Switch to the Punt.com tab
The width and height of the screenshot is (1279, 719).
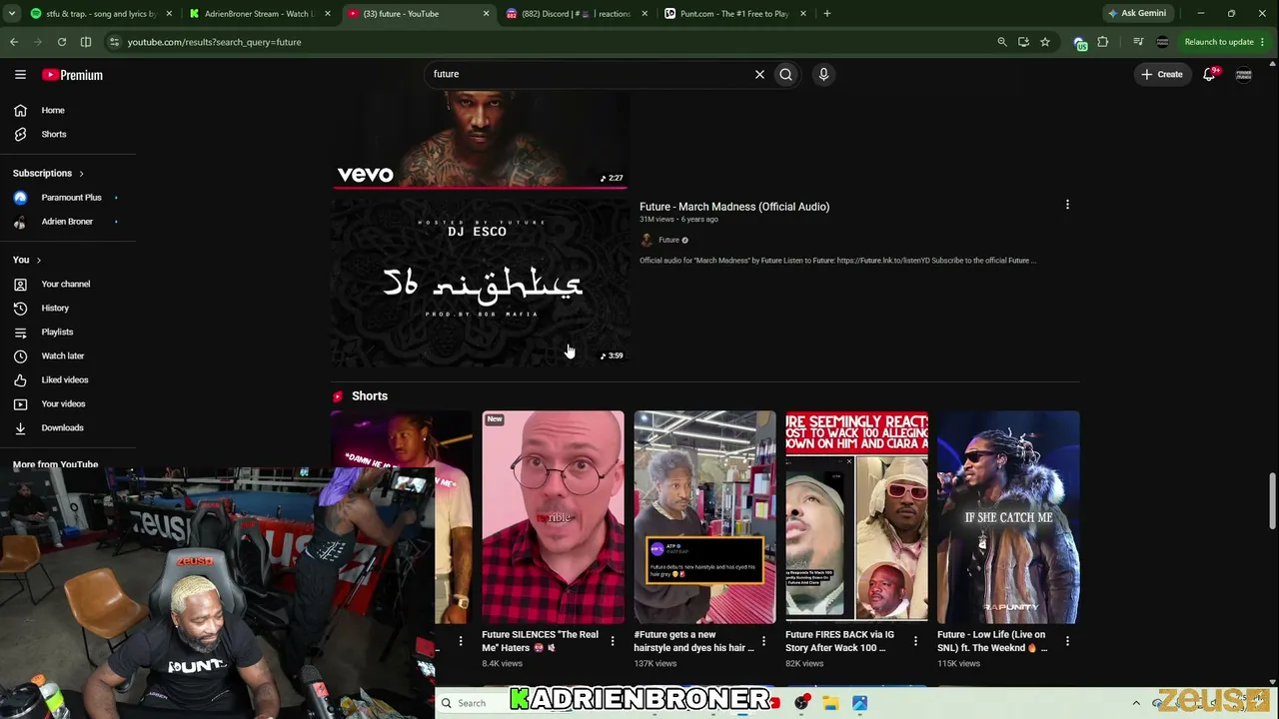(735, 14)
